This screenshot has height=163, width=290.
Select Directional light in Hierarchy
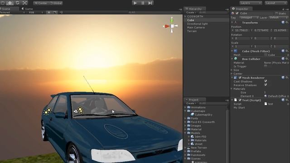[x=197, y=24]
